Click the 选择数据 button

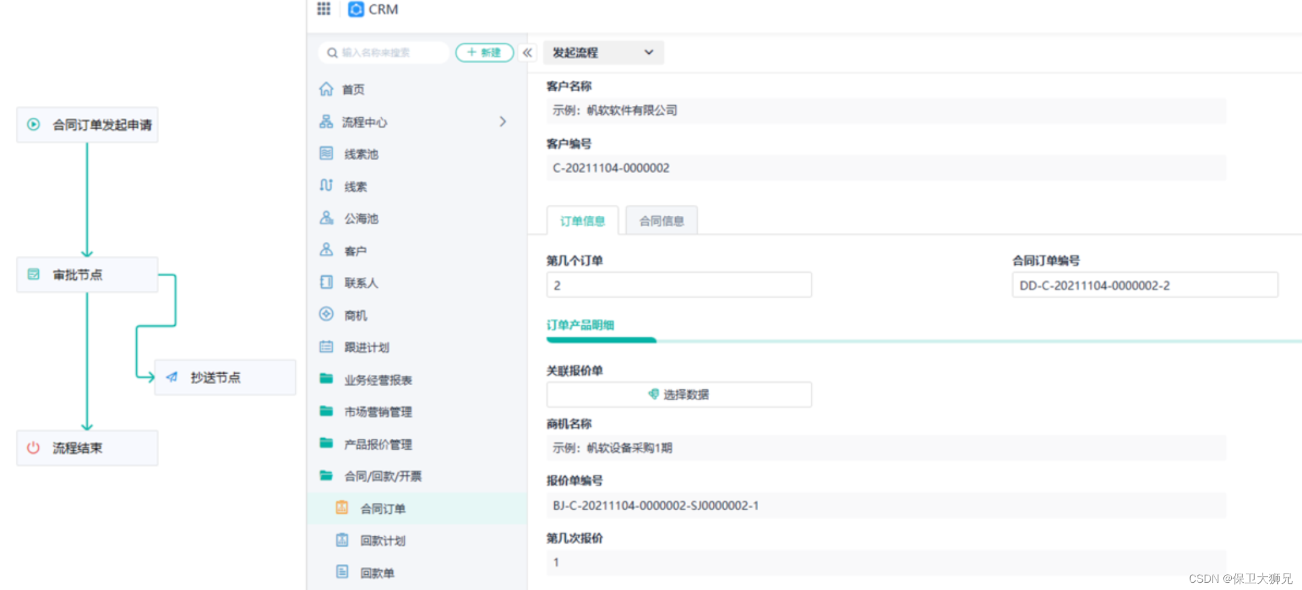pos(679,395)
